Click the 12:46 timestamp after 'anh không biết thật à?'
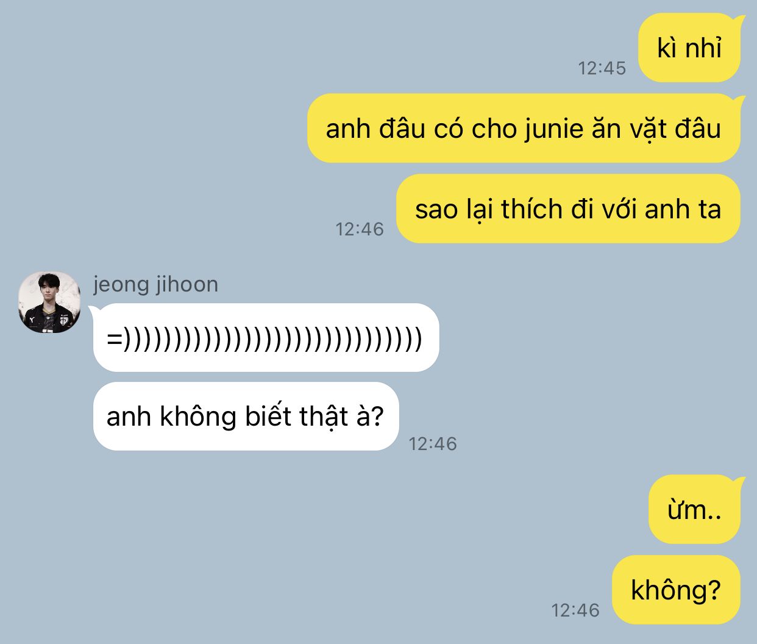This screenshot has width=757, height=644. coord(433,443)
